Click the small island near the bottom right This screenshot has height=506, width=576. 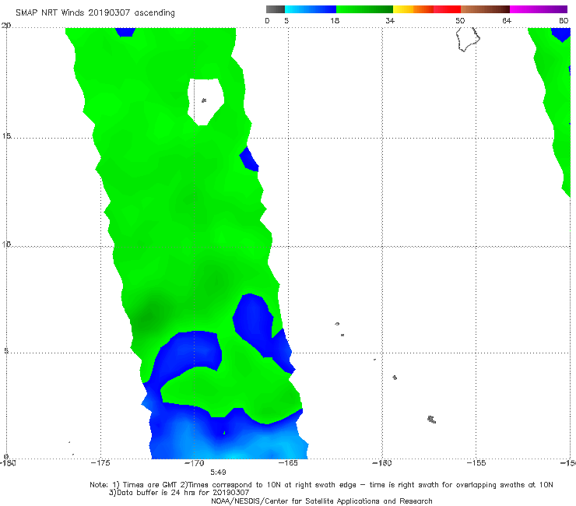tap(432, 420)
